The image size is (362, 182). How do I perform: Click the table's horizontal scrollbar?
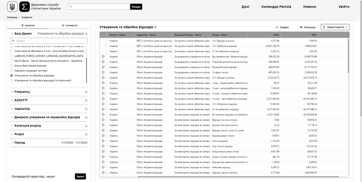click(x=238, y=177)
